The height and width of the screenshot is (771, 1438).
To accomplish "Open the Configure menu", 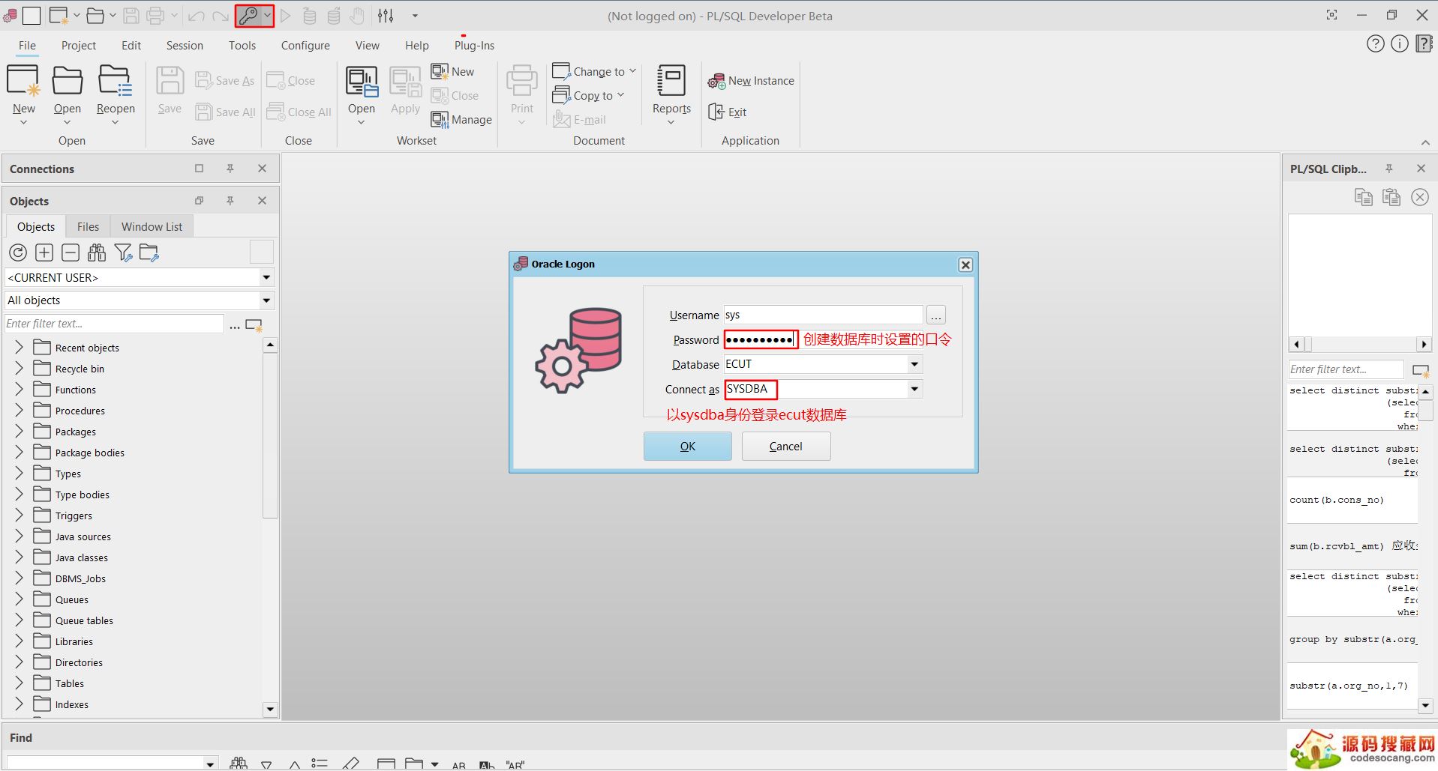I will 305,45.
